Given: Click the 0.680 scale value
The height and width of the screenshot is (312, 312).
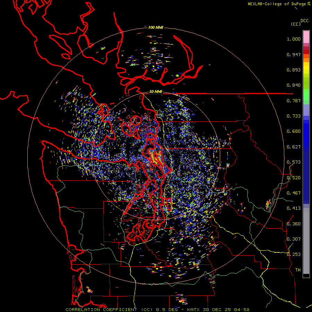Looking at the screenshot, I should pyautogui.click(x=294, y=131).
